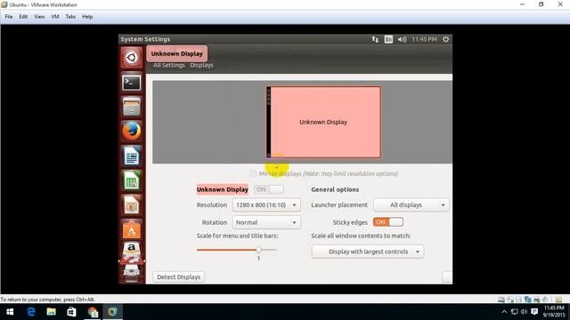Open the VMware Tabs menu
570x320 pixels.
70,17
